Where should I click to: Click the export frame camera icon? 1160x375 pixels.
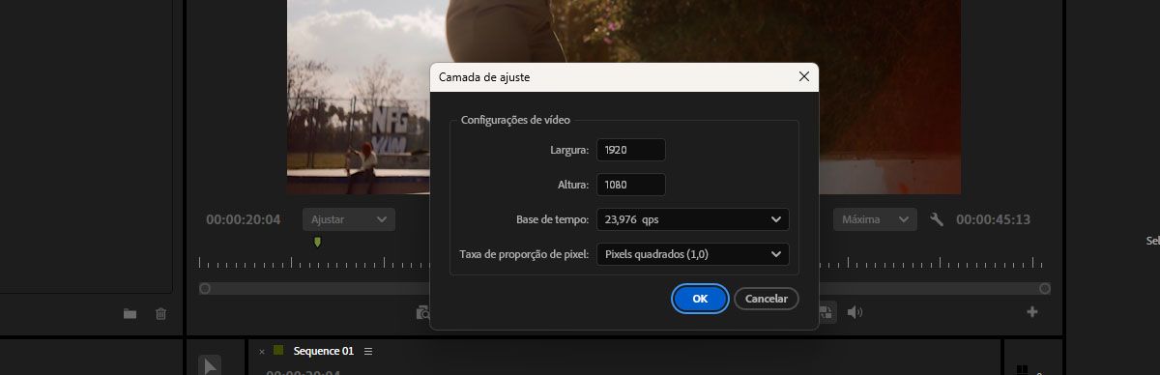(423, 312)
